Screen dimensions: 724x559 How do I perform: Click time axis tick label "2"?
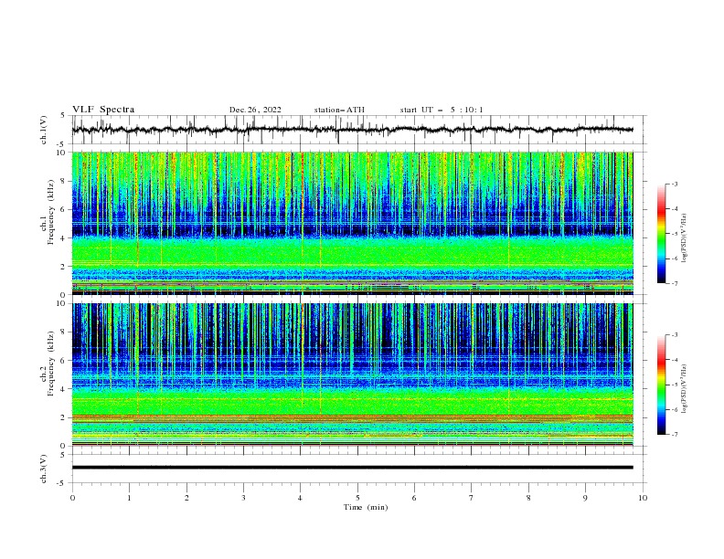point(186,498)
